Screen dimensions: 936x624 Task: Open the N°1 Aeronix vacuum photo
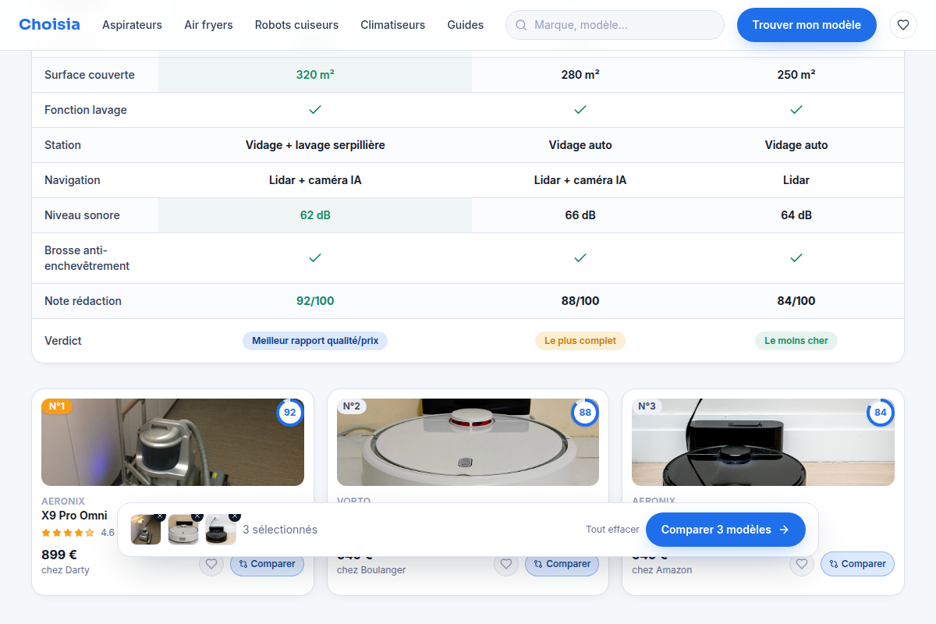[172, 442]
